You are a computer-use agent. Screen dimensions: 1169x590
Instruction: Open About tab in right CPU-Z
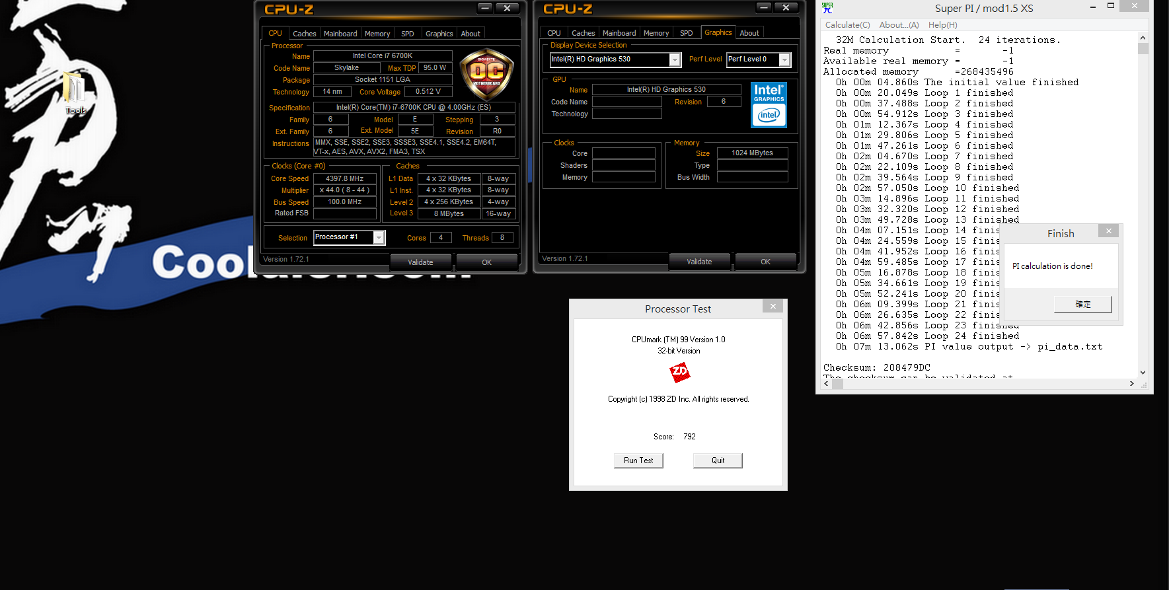tap(749, 33)
